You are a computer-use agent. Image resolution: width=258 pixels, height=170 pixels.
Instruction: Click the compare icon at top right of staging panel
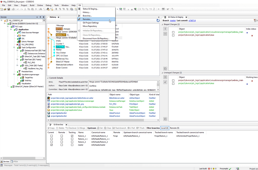pyautogui.click(x=255, y=20)
